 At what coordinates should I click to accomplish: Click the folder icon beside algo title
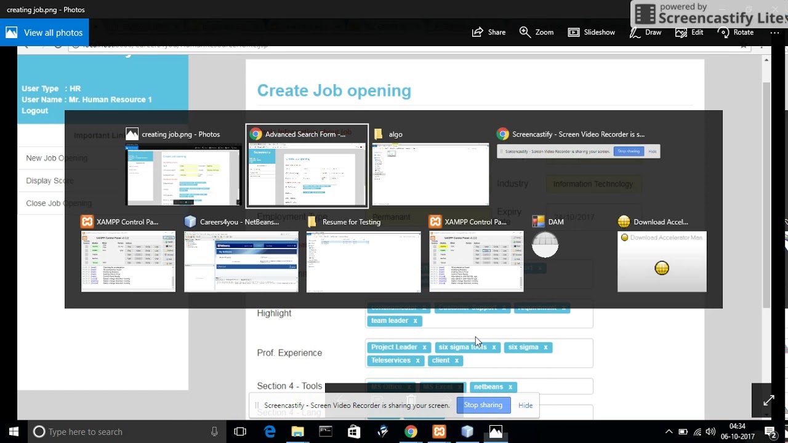click(x=379, y=134)
